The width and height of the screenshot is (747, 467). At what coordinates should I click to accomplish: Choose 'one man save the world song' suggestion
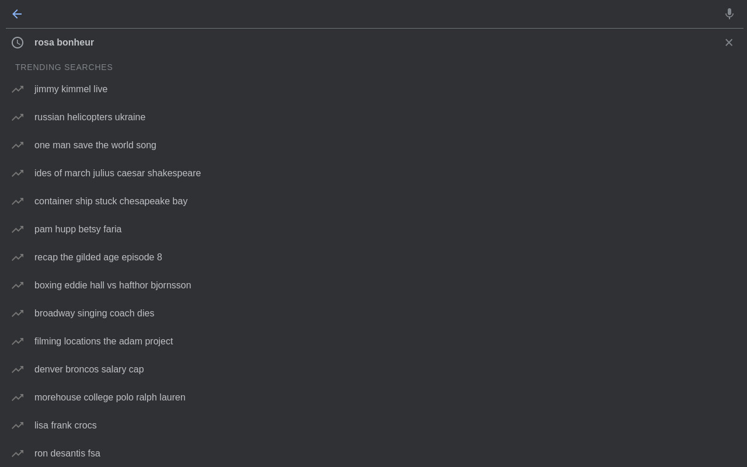pos(373,145)
